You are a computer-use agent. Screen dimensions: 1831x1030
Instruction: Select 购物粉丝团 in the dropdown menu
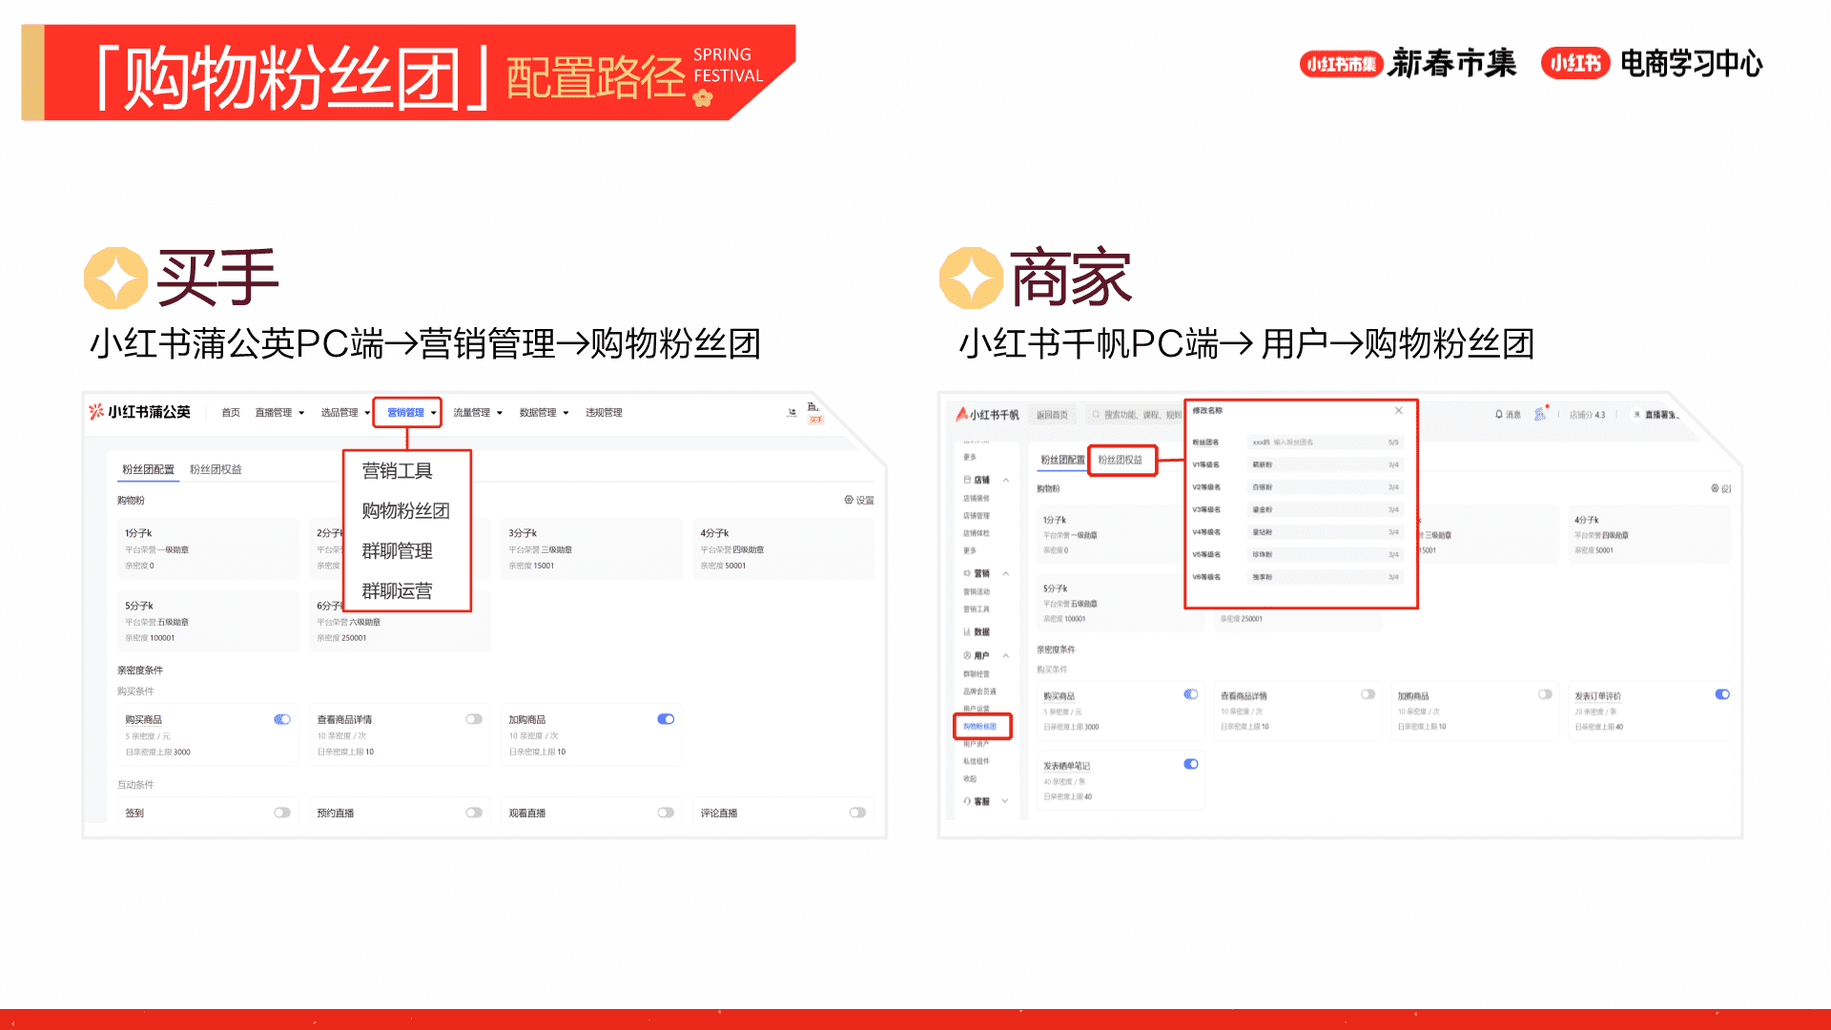point(405,511)
